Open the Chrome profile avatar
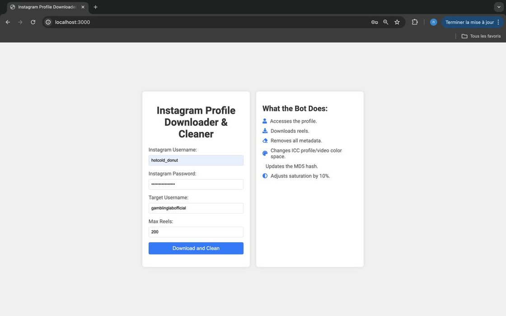The width and height of the screenshot is (506, 316). click(x=433, y=22)
